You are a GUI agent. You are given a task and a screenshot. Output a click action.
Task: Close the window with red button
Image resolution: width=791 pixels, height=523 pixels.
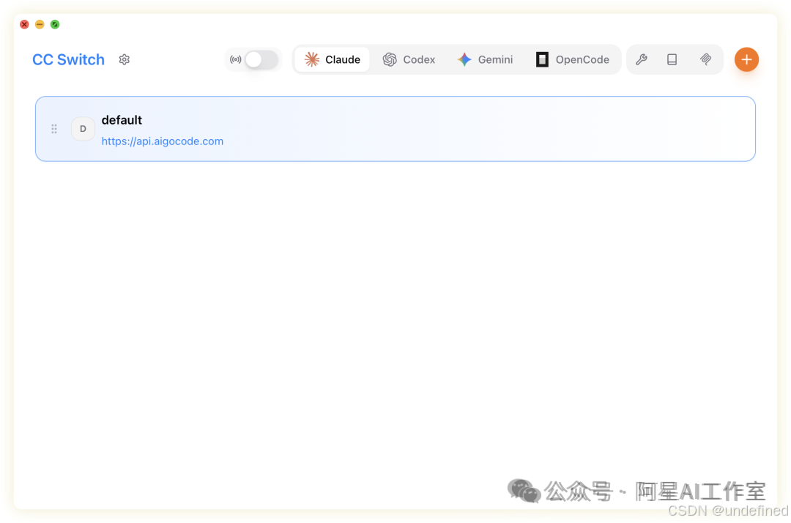point(24,24)
